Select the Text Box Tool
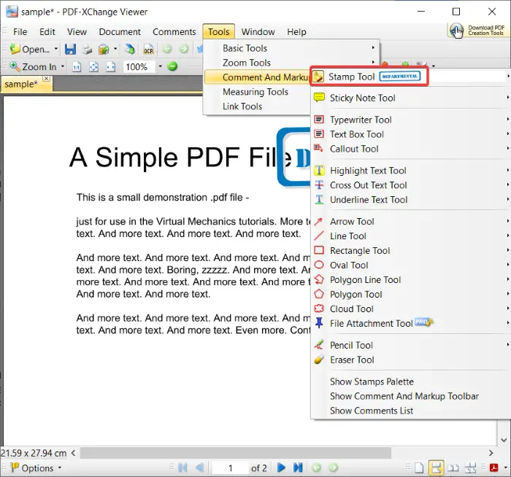Image resolution: width=511 pixels, height=477 pixels. coord(410,134)
